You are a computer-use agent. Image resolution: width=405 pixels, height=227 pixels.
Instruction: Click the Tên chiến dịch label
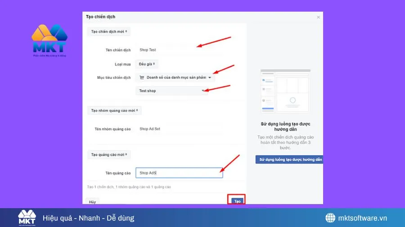point(118,50)
